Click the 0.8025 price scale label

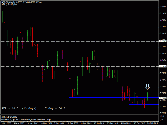point(163,7)
